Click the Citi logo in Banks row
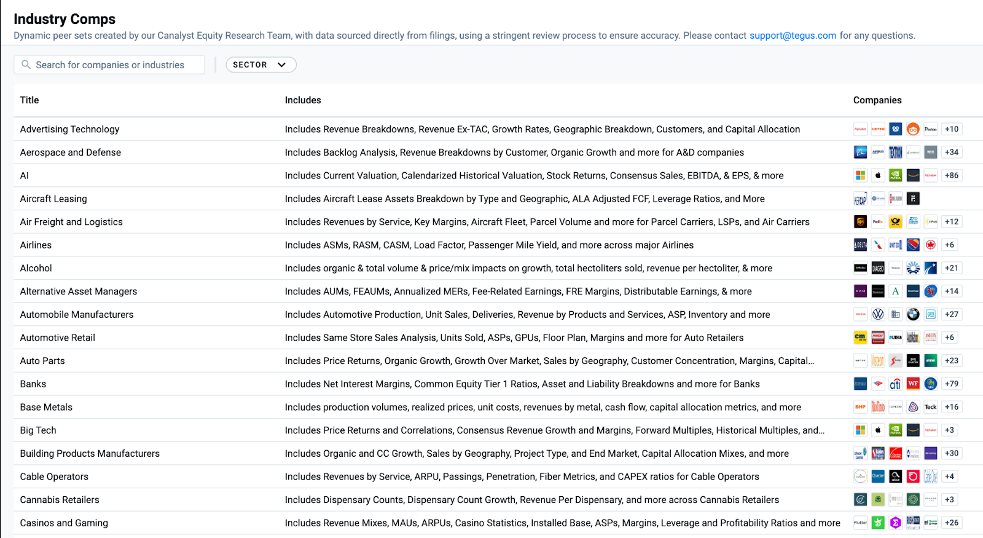This screenshot has height=538, width=983. point(896,384)
